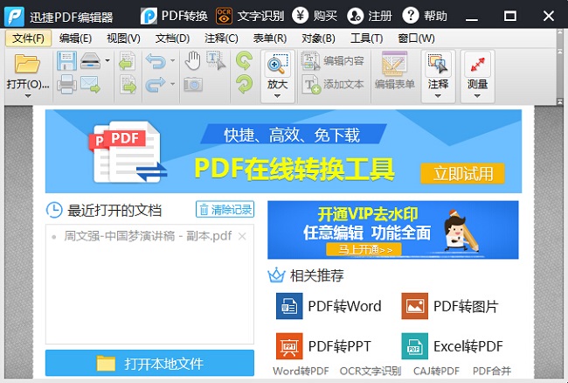The height and width of the screenshot is (383, 568).
Task: Click the Word转PDF link
Action: pos(301,371)
